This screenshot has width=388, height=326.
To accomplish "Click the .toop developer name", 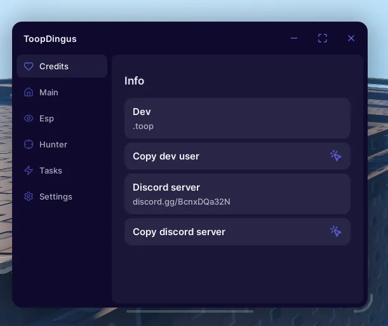I will pyautogui.click(x=143, y=126).
